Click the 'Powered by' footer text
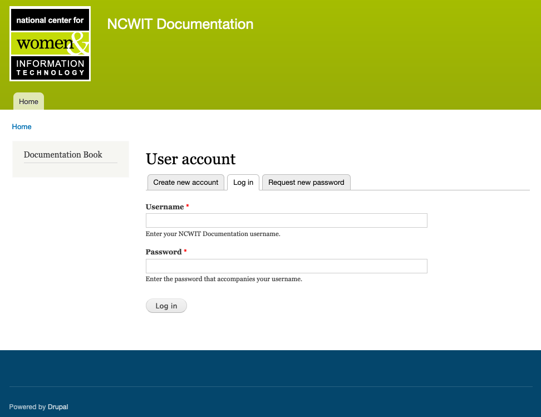This screenshot has height=417, width=541. [x=27, y=407]
